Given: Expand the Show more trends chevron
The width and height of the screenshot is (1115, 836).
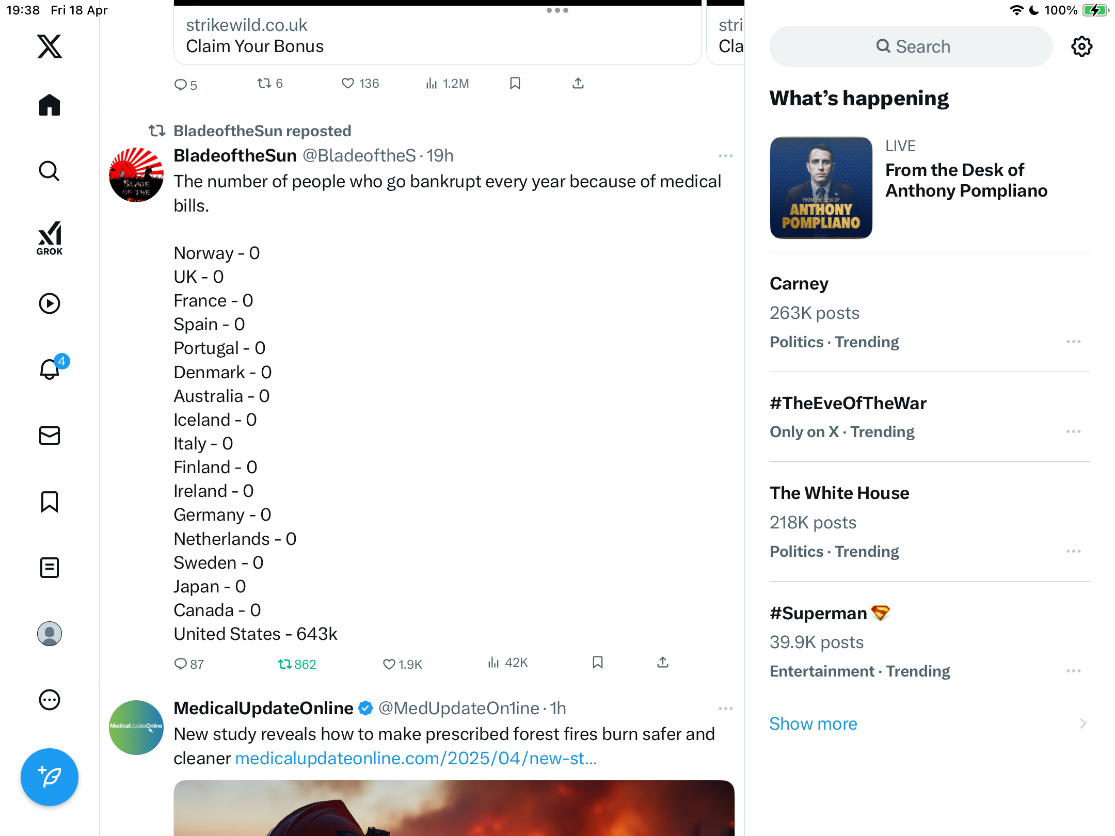Looking at the screenshot, I should (1082, 724).
